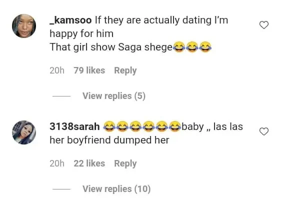
Task: Open _kamsoo's profile picture
Action: click(x=24, y=25)
